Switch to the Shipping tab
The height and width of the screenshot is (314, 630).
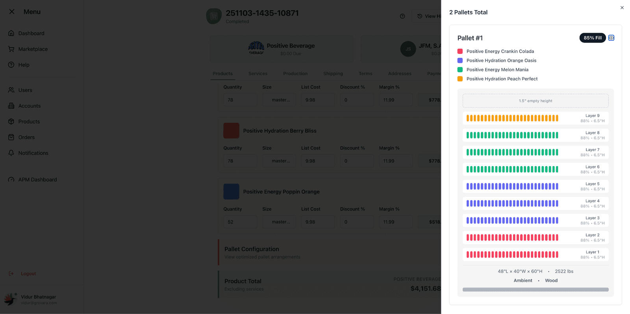coord(333,74)
